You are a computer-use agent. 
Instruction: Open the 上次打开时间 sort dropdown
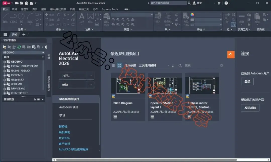point(154,65)
